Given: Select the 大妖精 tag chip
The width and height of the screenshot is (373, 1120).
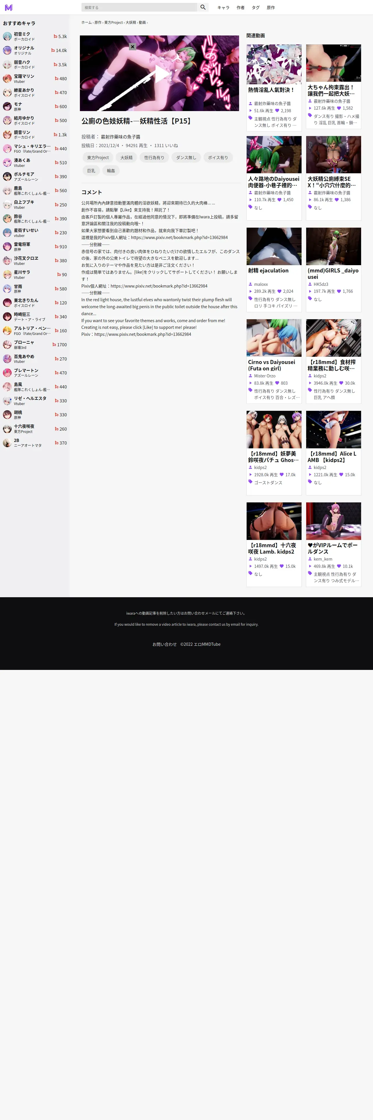Looking at the screenshot, I should (x=126, y=158).
